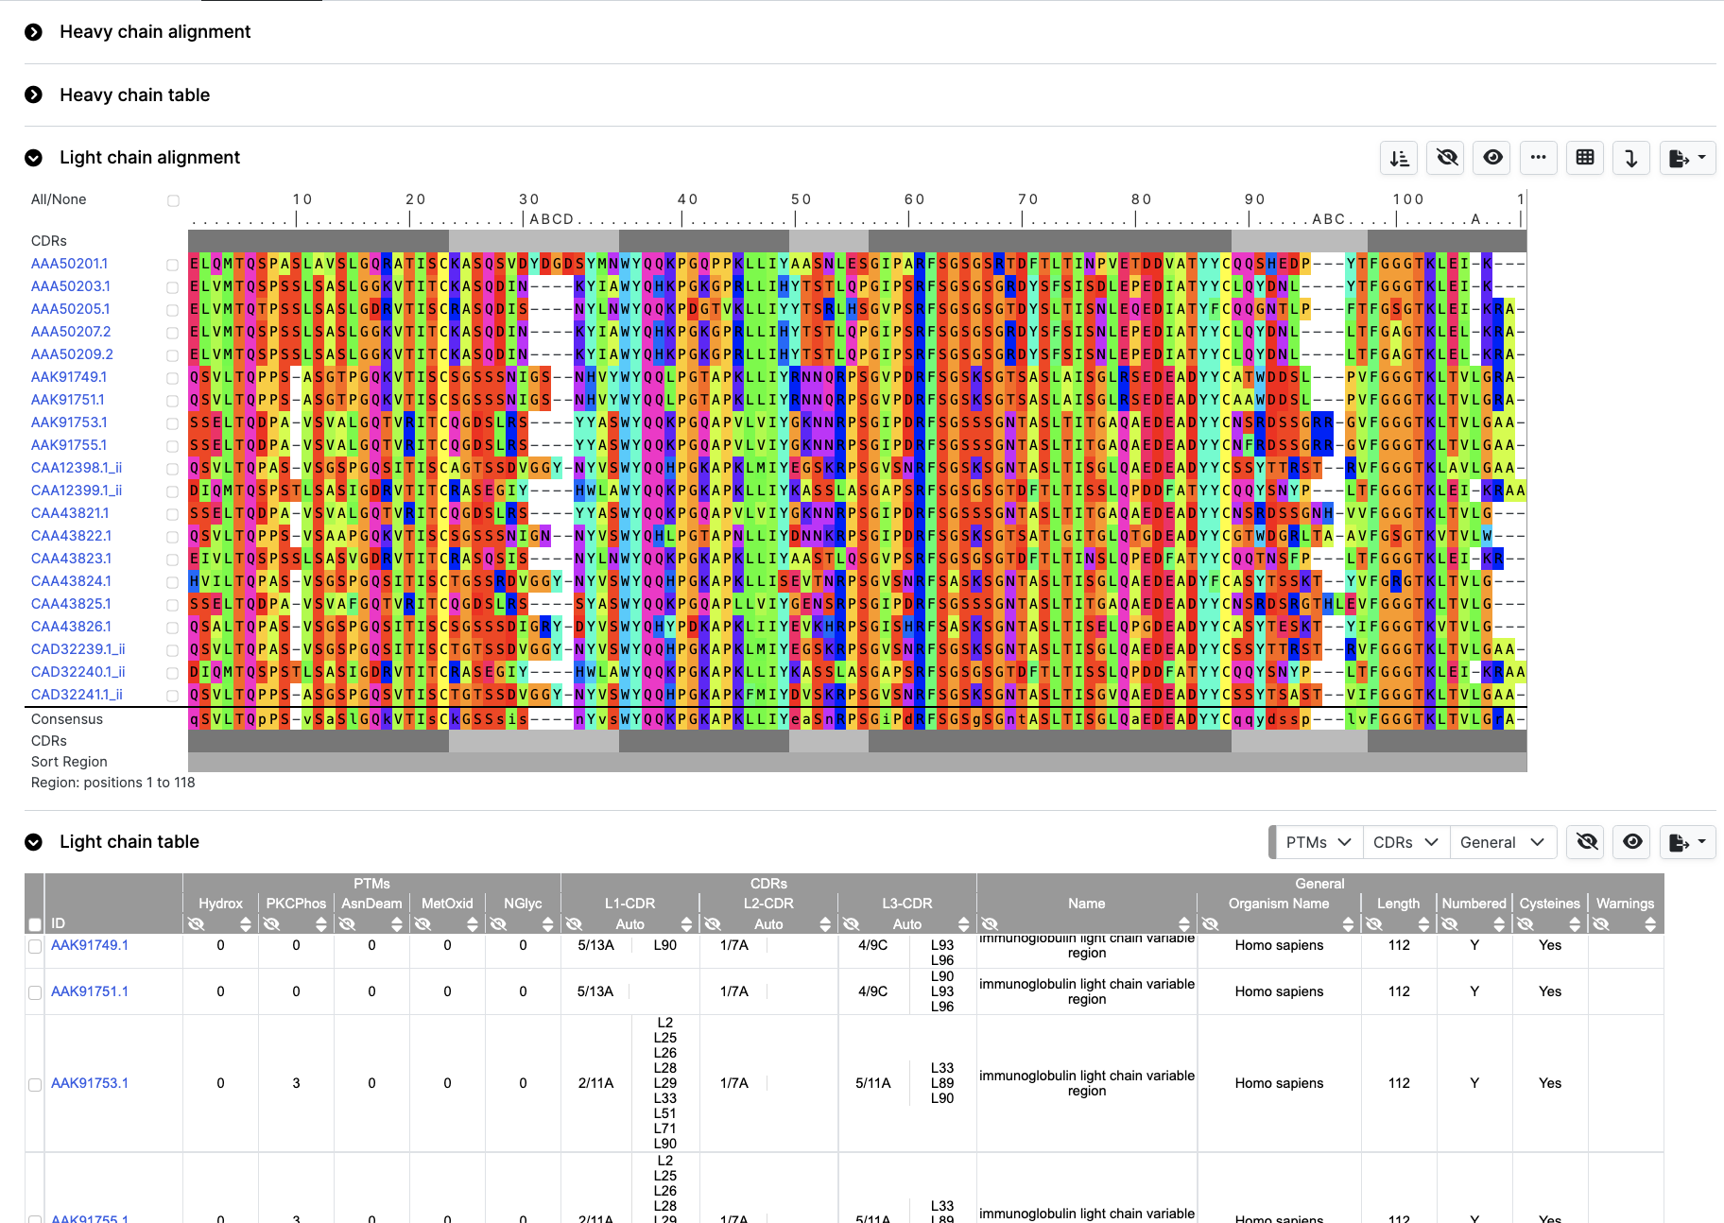Hide the NGlyc column via its crossed-eye icon
The height and width of the screenshot is (1223, 1724).
tap(499, 924)
